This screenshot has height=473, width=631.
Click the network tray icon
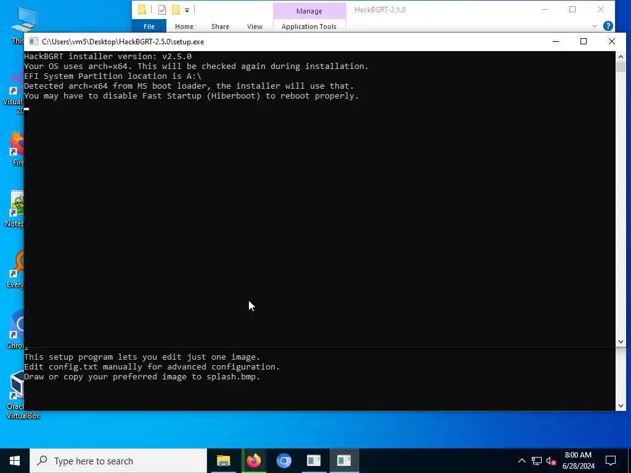click(x=537, y=461)
